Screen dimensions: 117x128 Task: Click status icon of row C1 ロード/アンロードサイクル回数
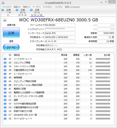pos(5,96)
